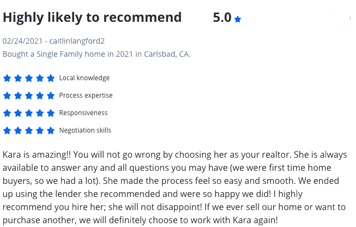The height and width of the screenshot is (227, 356).
Task: Click fourth star in Negotiation skills row
Action: click(x=40, y=130)
